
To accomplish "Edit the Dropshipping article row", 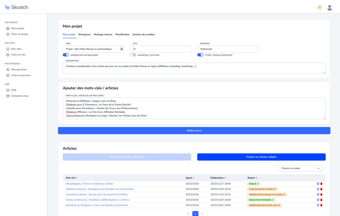I will pyautogui.click(x=318, y=184).
